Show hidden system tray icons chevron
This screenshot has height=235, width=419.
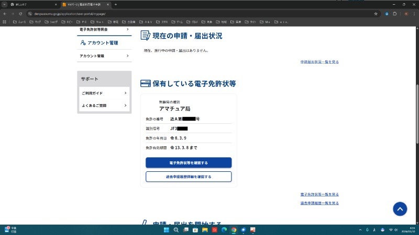[362, 230]
